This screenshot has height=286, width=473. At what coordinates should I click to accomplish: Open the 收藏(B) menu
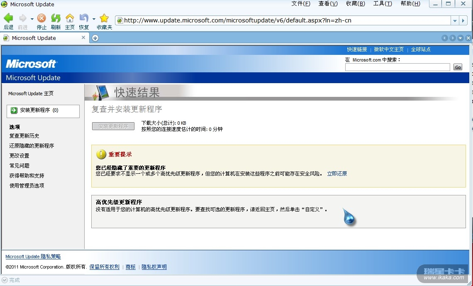coord(355,4)
